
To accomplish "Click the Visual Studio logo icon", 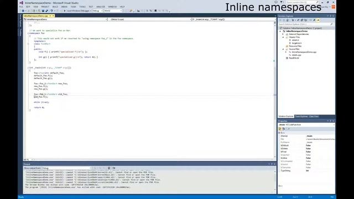I will (x=21, y=3).
